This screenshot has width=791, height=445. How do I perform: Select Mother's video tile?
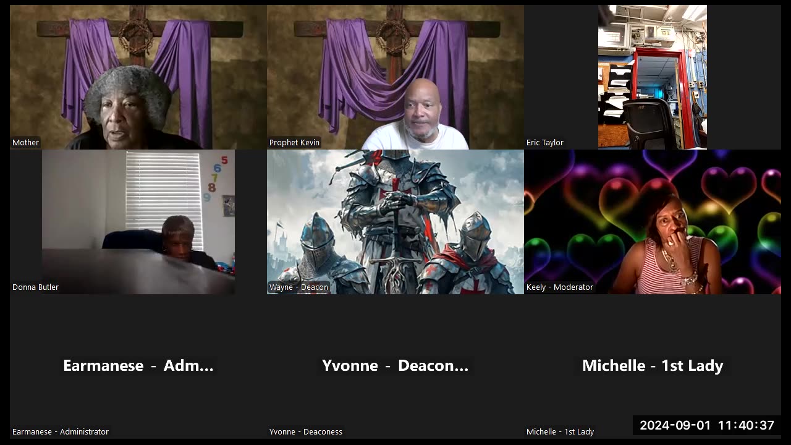tap(138, 77)
